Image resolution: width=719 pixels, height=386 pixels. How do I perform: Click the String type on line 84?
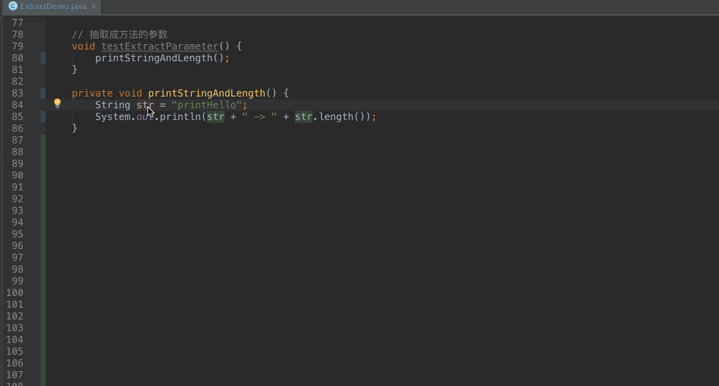tap(113, 105)
